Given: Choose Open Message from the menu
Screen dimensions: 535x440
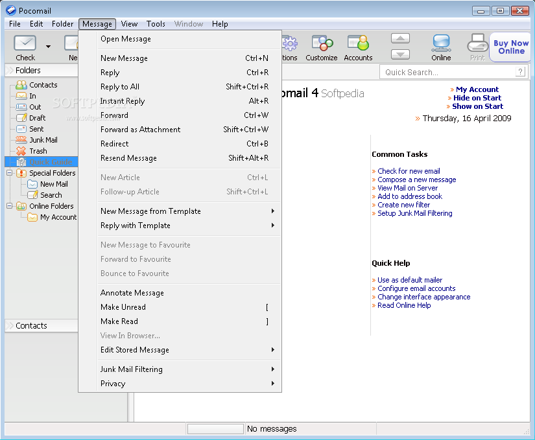Looking at the screenshot, I should tap(189, 39).
